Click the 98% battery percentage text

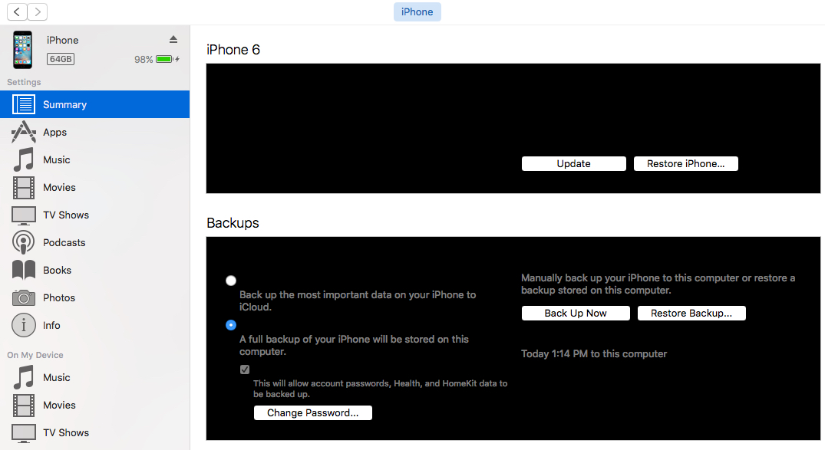(143, 59)
